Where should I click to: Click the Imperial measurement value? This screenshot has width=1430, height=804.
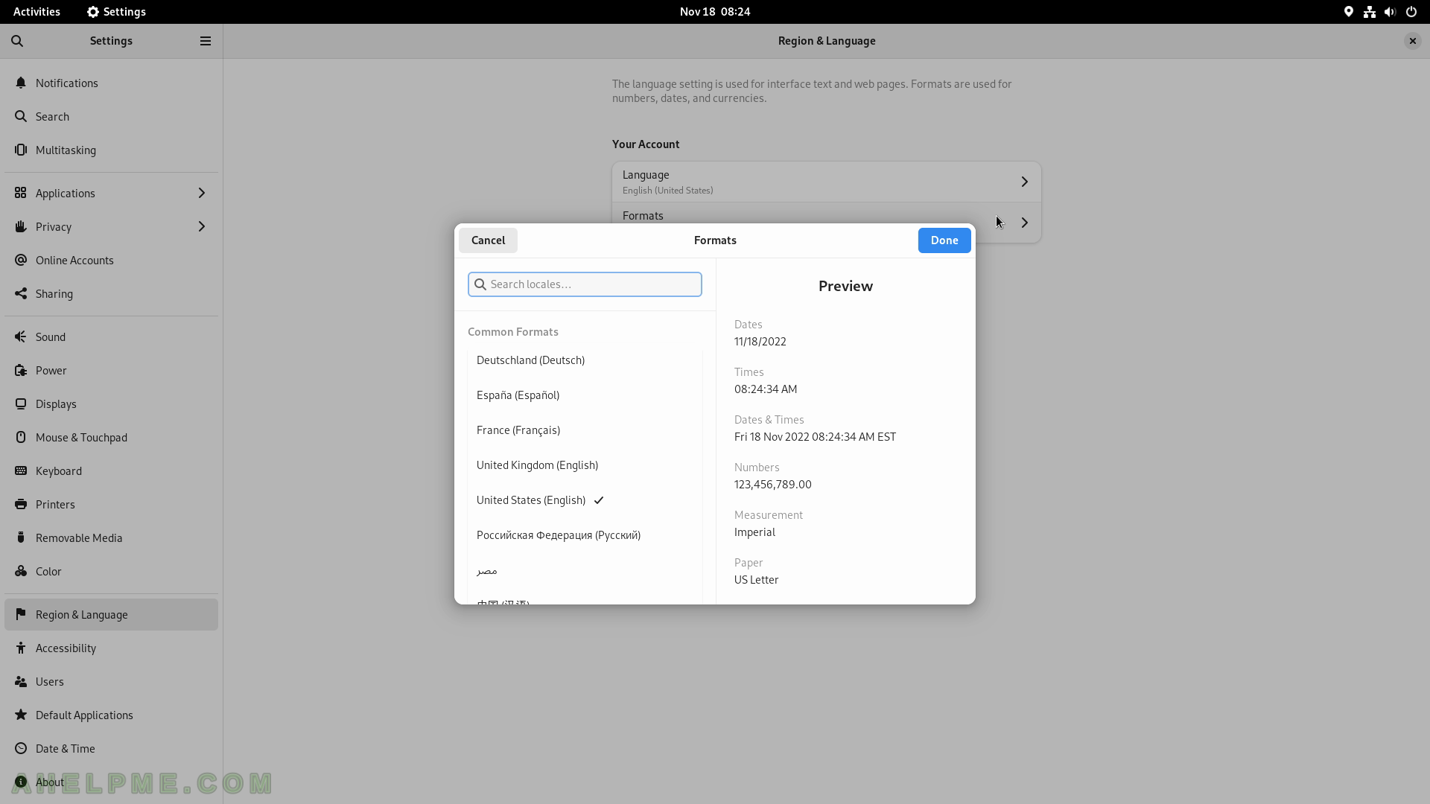754,532
